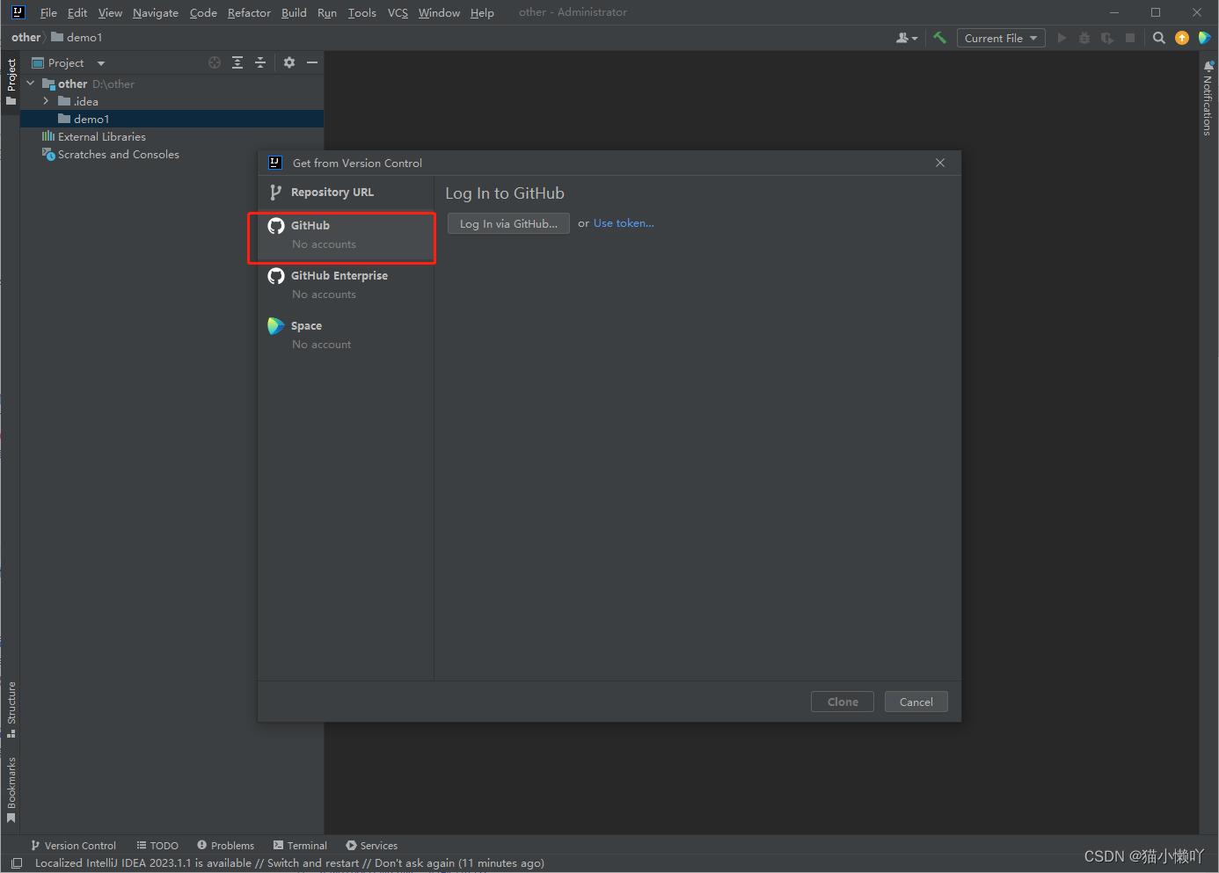Screen dimensions: 1219x873
Task: Click the Build Project hammer icon
Action: (x=939, y=38)
